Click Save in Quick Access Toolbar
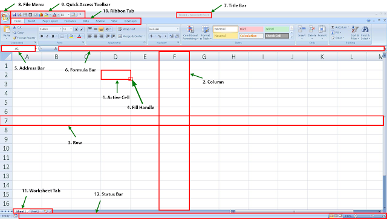 tap(15, 15)
